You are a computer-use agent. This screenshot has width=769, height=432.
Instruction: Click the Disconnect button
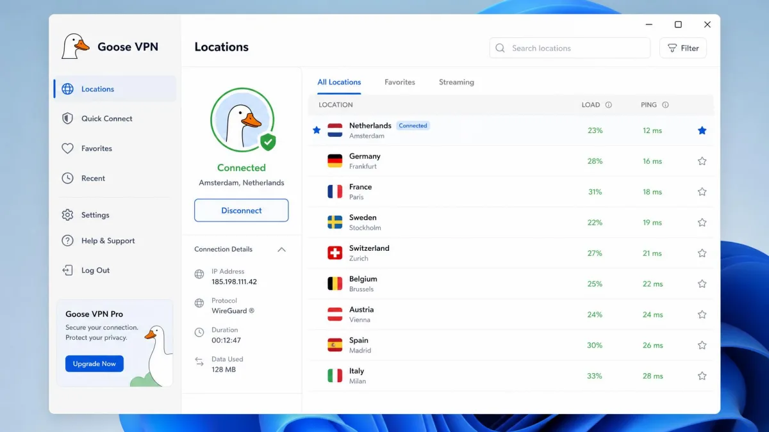tap(242, 211)
